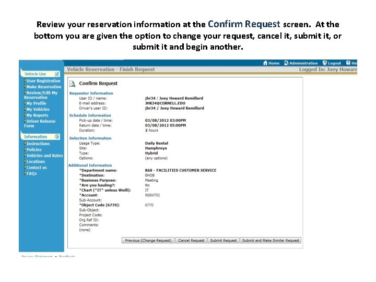Click the Home house icon
Viewport: 376px width, 282px height.
pyautogui.click(x=265, y=63)
